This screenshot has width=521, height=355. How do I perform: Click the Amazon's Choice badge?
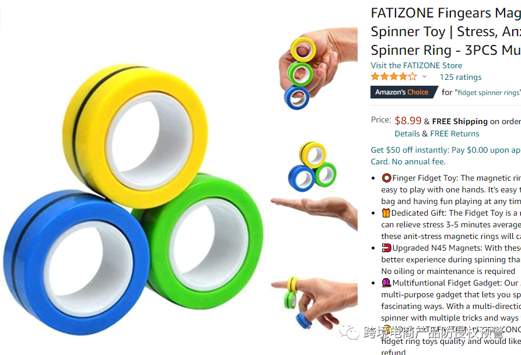(x=404, y=92)
